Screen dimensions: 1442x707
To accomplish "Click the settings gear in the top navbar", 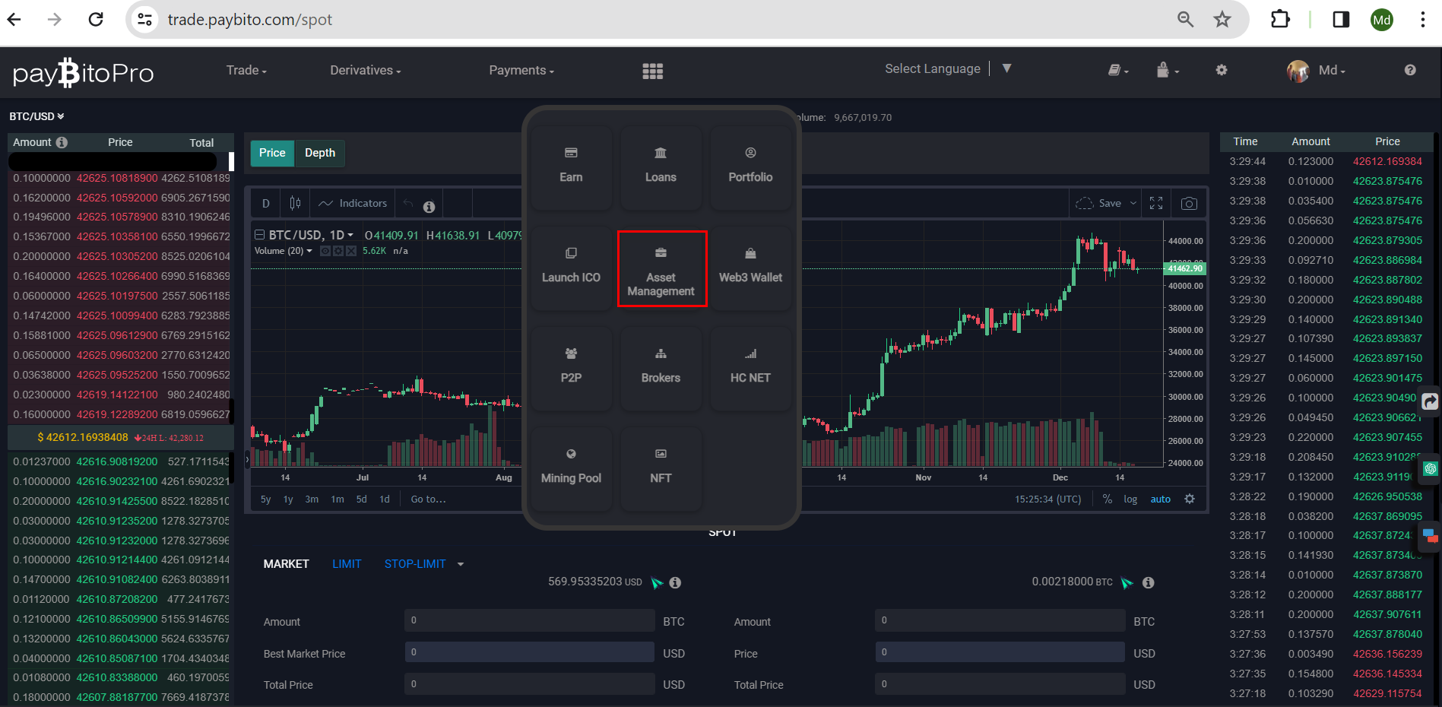I will tap(1222, 70).
